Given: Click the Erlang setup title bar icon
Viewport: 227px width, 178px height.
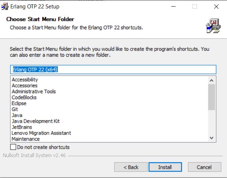Looking at the screenshot, I should point(5,7).
